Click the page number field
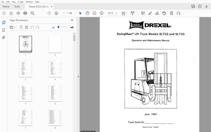Screen dimensions: 211x132 pyautogui.click(x=64, y=13)
